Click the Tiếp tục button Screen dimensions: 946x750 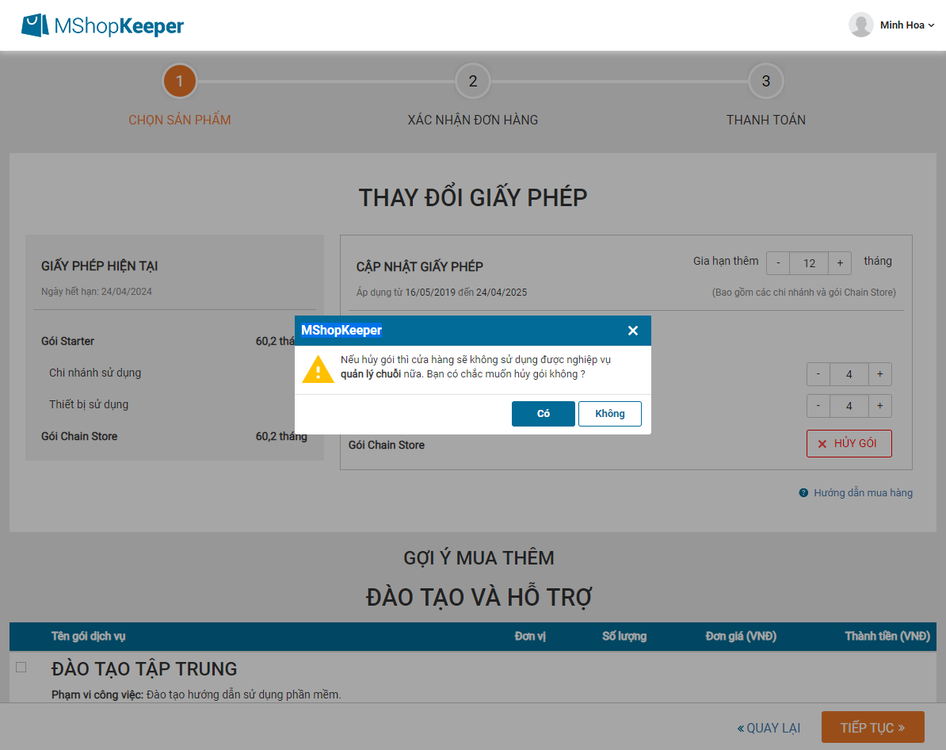(872, 727)
